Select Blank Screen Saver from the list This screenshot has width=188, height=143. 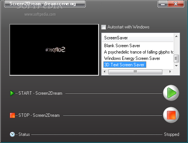tap(122, 46)
